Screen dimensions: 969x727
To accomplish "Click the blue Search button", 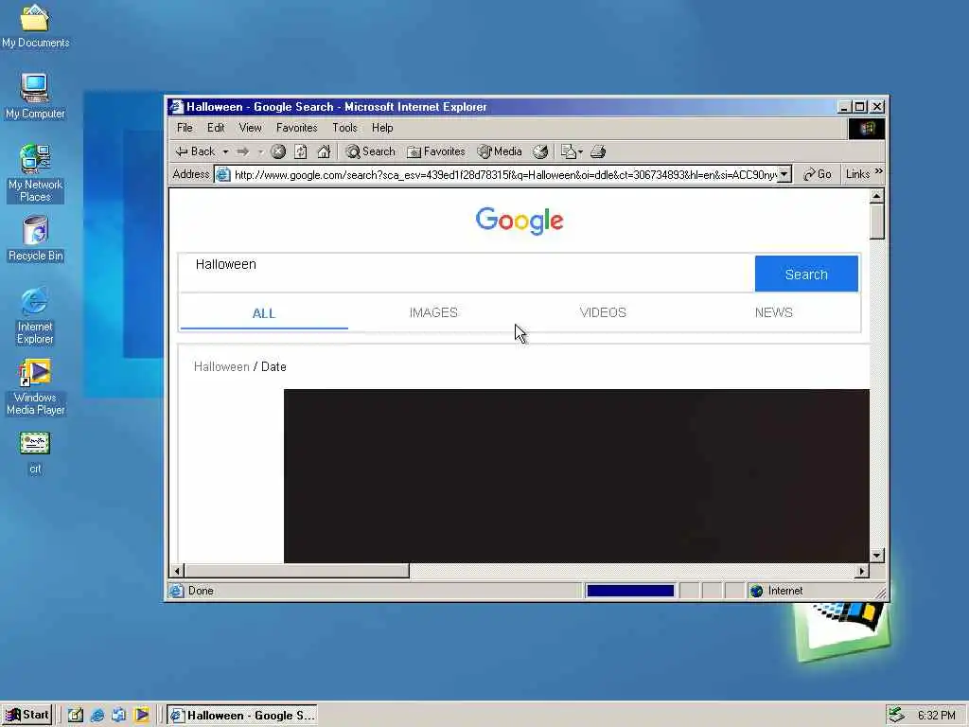I will click(x=806, y=274).
